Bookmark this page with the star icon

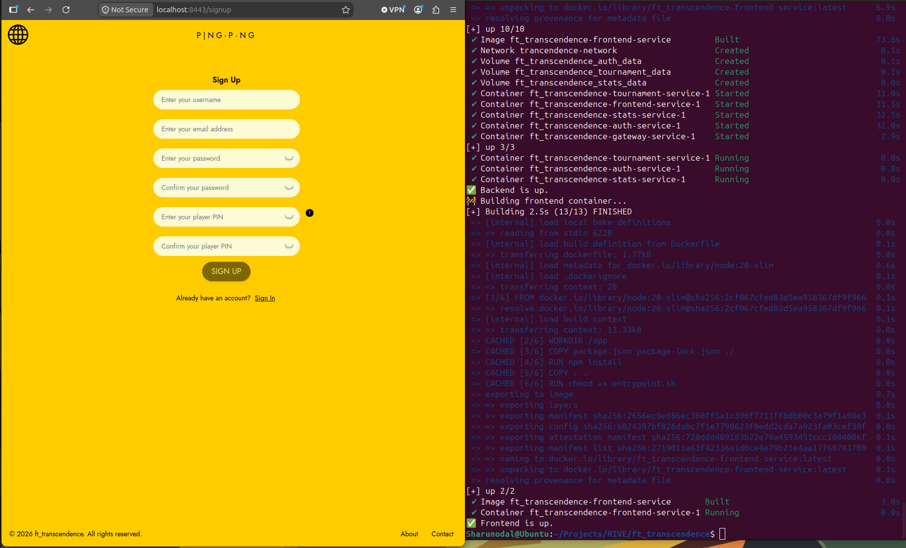pos(346,10)
